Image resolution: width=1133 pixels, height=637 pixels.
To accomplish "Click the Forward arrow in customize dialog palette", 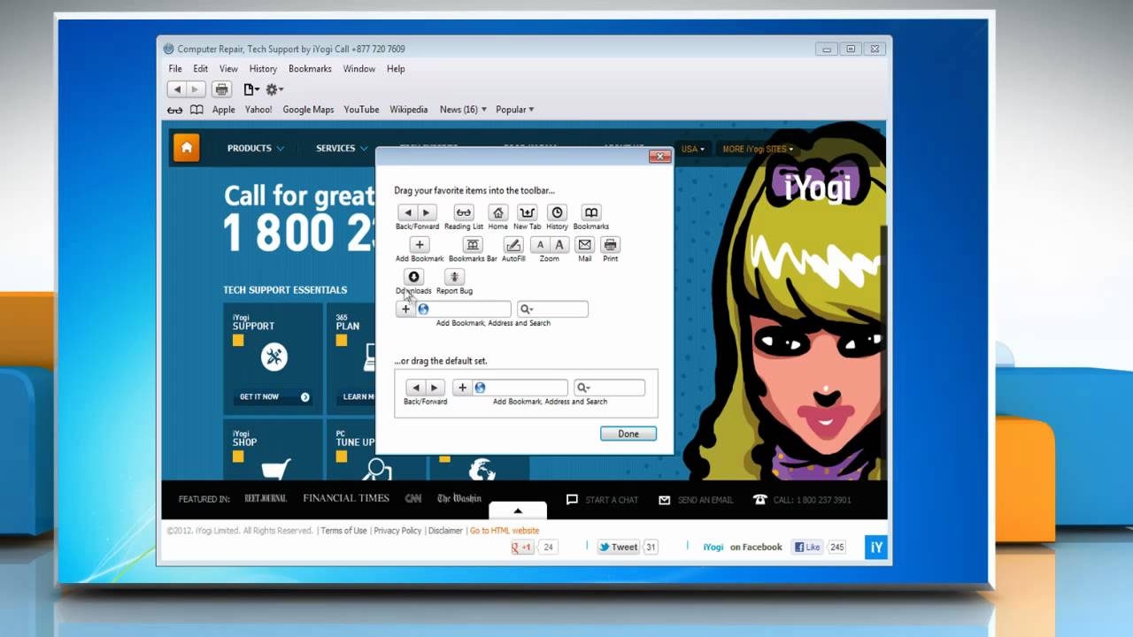I will point(427,212).
